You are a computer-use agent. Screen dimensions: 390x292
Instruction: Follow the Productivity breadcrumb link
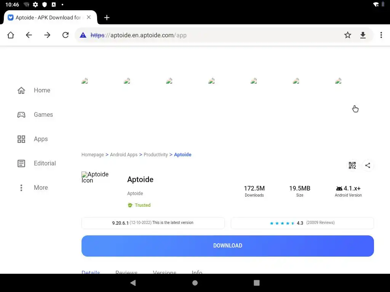pyautogui.click(x=156, y=154)
